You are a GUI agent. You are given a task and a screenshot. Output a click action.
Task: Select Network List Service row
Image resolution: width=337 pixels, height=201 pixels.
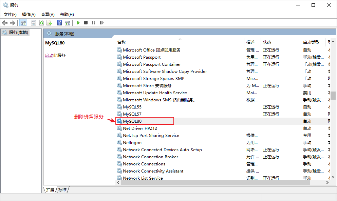click(x=223, y=178)
